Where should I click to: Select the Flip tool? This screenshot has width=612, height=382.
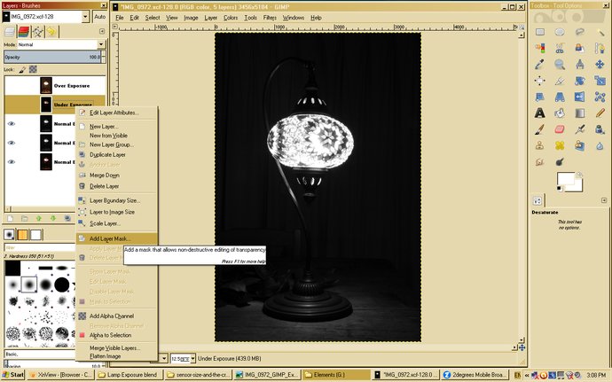pos(579,97)
